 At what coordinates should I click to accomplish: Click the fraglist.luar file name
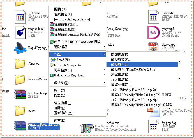pyautogui.click(x=36, y=29)
